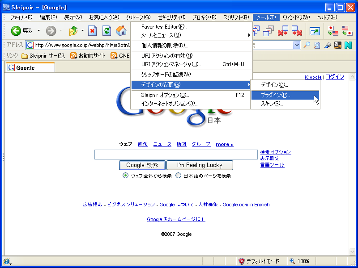
Task: Click the ログイン link
Action: point(335,77)
